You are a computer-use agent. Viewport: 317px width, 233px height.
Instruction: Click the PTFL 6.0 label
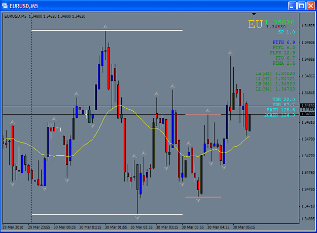pos(284,48)
